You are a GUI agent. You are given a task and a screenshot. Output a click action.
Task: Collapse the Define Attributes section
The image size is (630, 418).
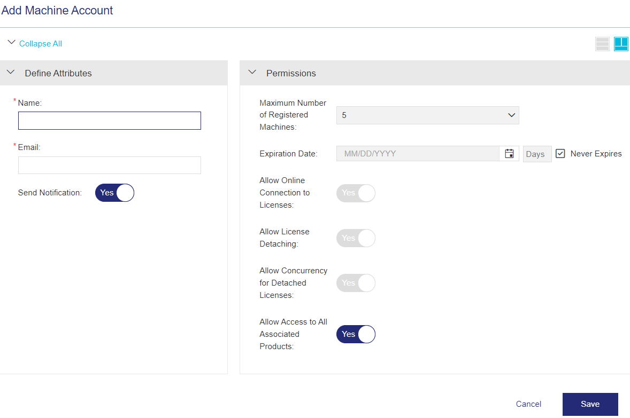[11, 73]
